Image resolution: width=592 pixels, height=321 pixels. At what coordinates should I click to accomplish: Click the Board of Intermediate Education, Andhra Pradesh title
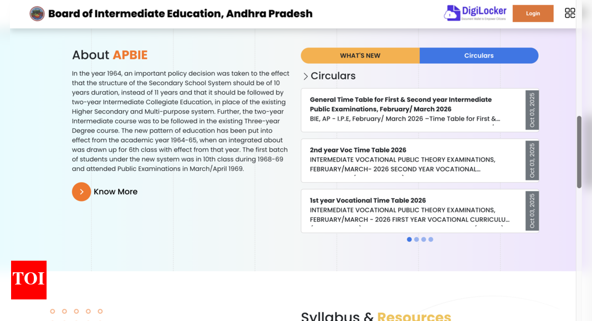pyautogui.click(x=180, y=13)
